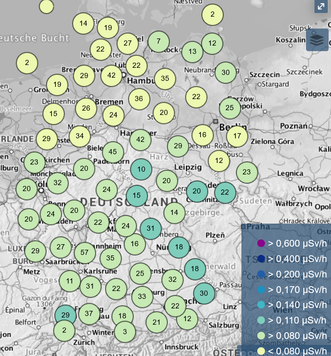The width and height of the screenshot is (331, 356).
Task: Open the map layers selector
Action: pos(317,40)
